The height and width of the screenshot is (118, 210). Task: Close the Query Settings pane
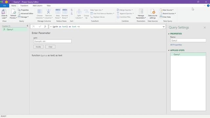pyautogui.click(x=205, y=28)
